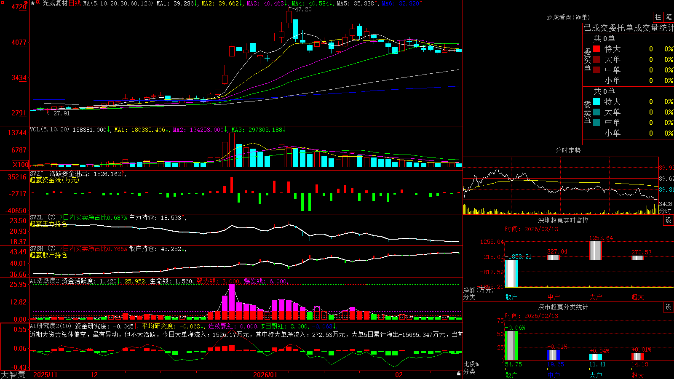Click the 委买单 vertical label
The image size is (674, 379).
point(587,60)
